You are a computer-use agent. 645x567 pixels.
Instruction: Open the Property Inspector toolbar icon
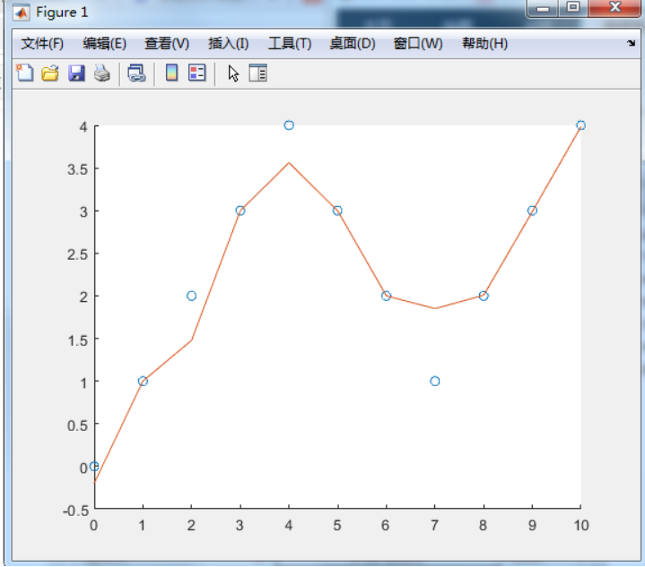tap(258, 73)
